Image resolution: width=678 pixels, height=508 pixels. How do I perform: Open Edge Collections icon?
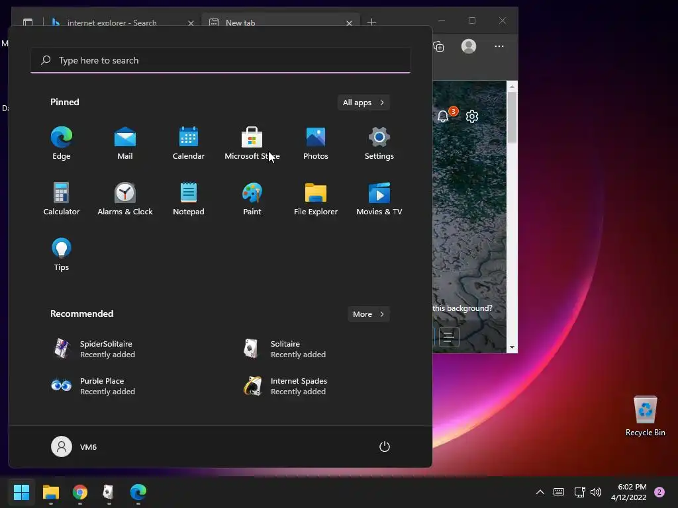(x=438, y=46)
